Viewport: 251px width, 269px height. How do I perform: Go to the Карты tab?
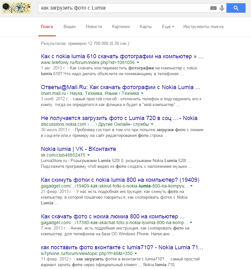point(146,27)
